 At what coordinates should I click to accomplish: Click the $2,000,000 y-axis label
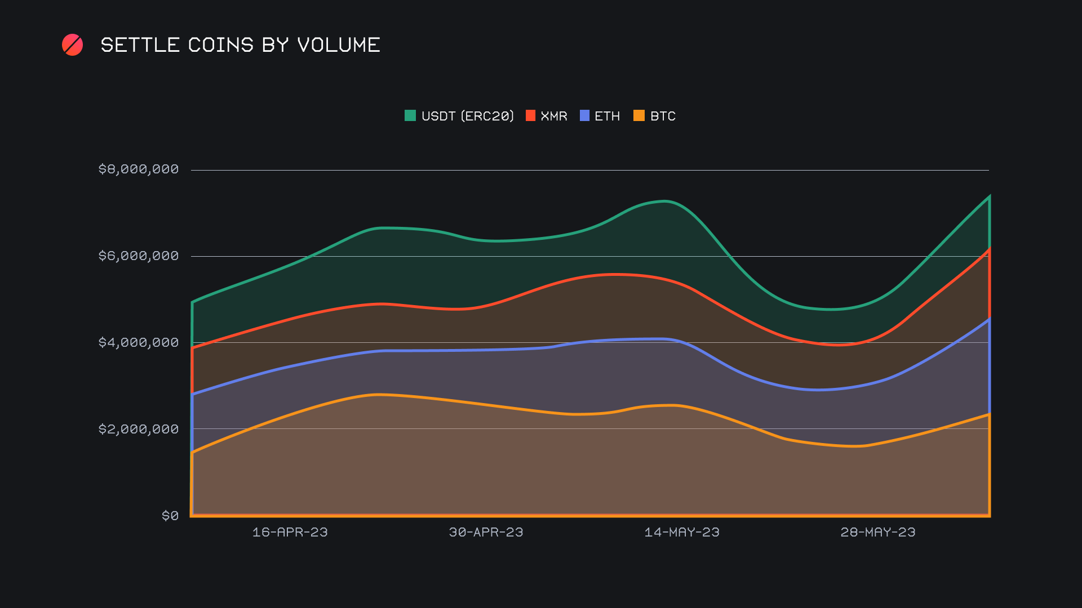139,430
